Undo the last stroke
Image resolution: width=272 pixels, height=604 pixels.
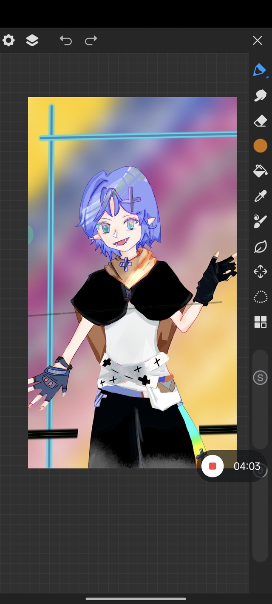pos(65,40)
